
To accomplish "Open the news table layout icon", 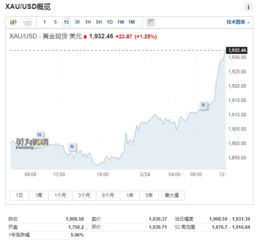I will [x=151, y=22].
